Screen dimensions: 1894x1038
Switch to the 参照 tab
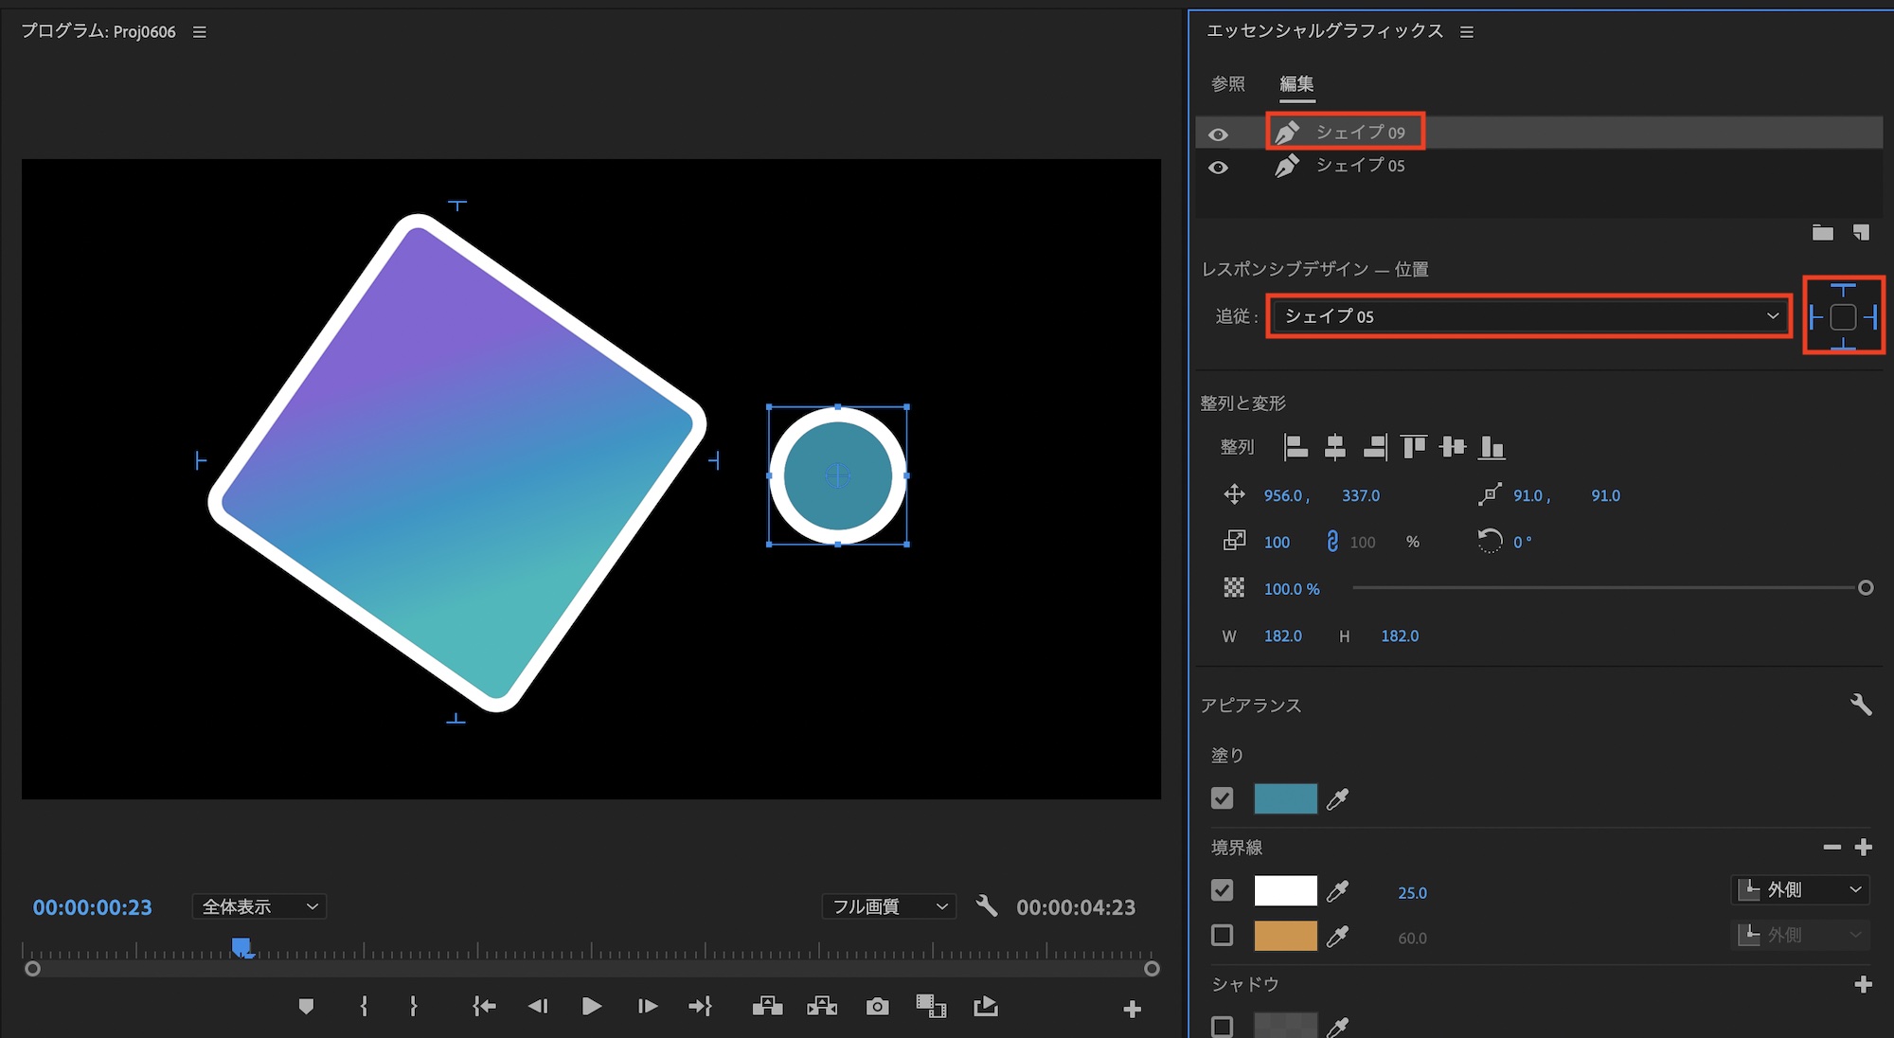click(1227, 84)
